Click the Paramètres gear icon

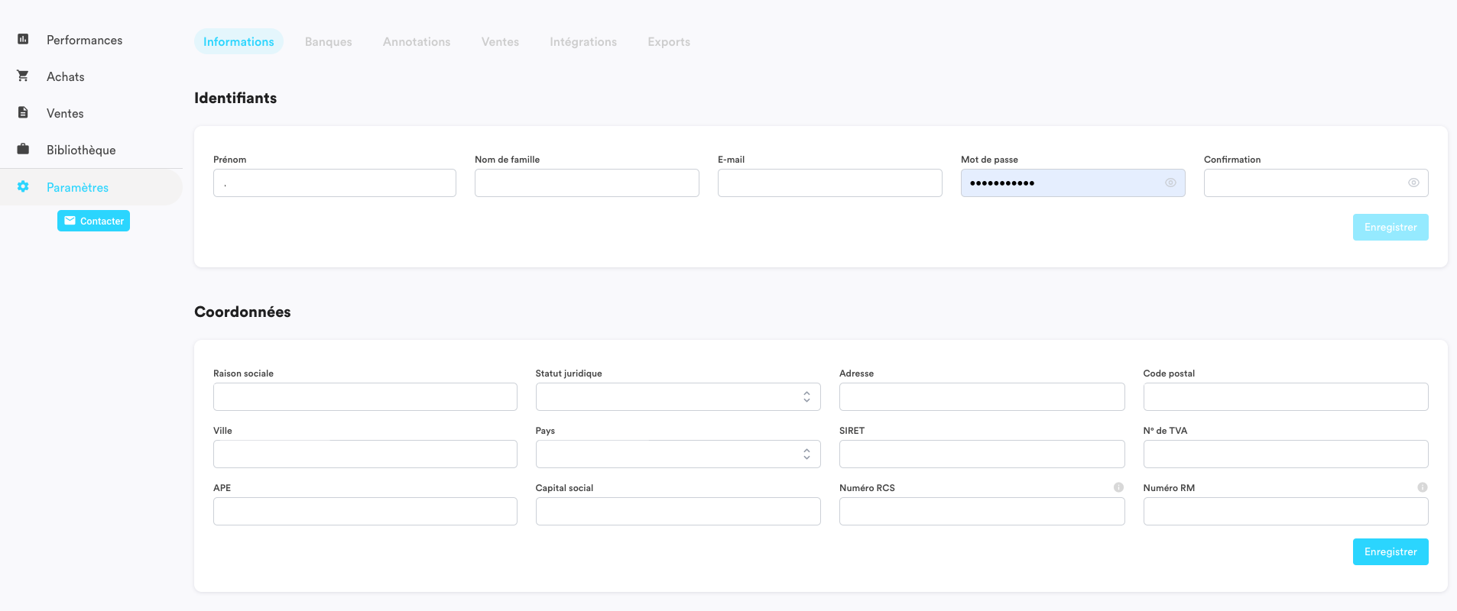tap(23, 186)
